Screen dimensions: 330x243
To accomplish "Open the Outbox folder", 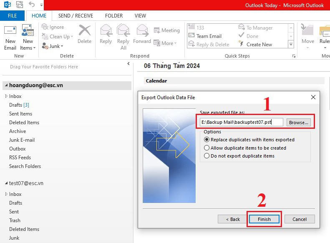I will (18, 149).
